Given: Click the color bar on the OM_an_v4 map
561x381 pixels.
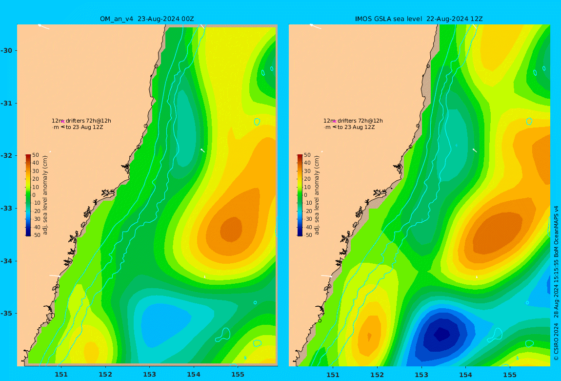Looking at the screenshot, I should [28, 195].
